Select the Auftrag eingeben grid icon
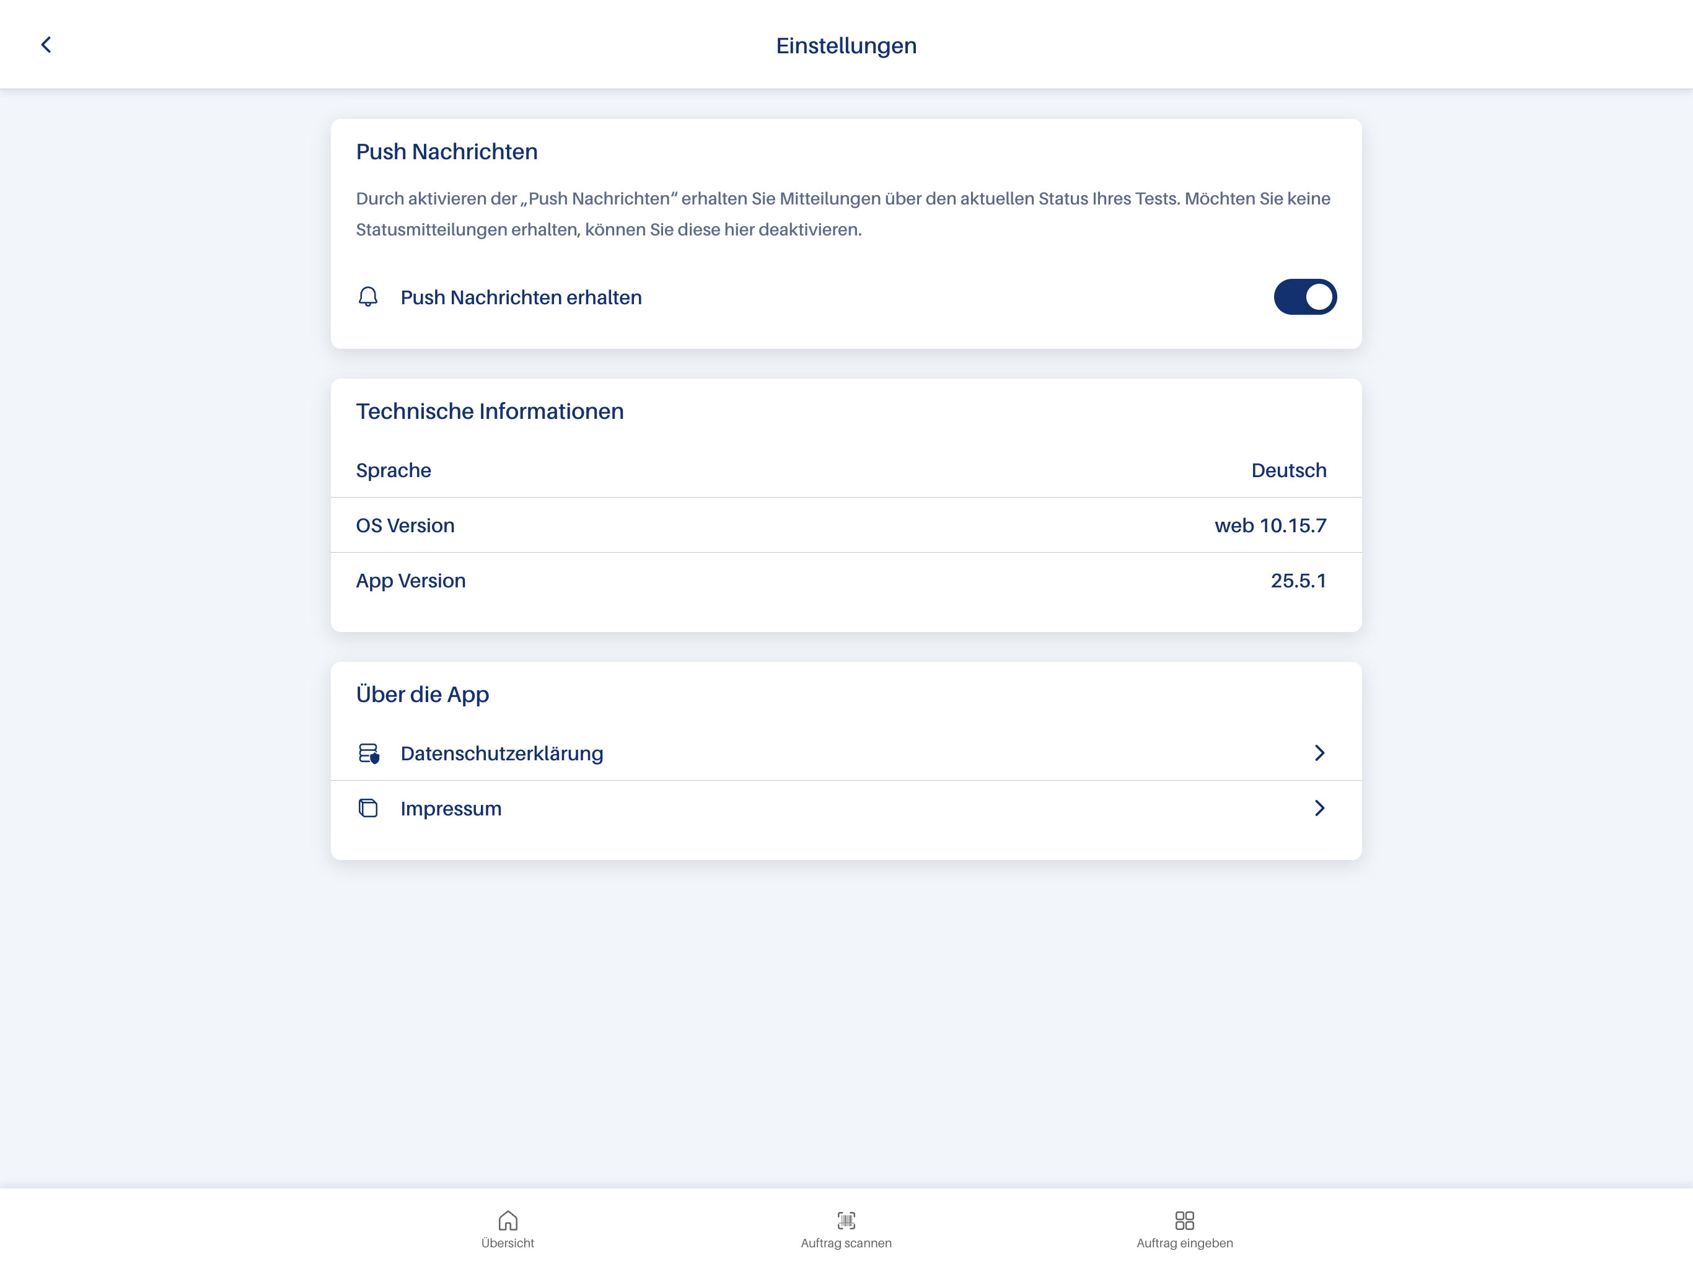This screenshot has height=1269, width=1693. click(x=1184, y=1221)
